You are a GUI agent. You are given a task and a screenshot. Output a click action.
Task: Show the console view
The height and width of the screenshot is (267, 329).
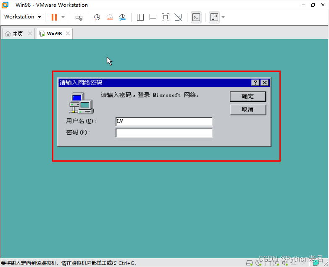click(196, 17)
